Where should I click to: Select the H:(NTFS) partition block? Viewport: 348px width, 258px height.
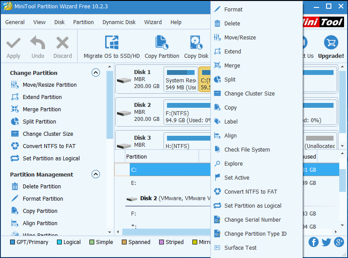(x=187, y=141)
